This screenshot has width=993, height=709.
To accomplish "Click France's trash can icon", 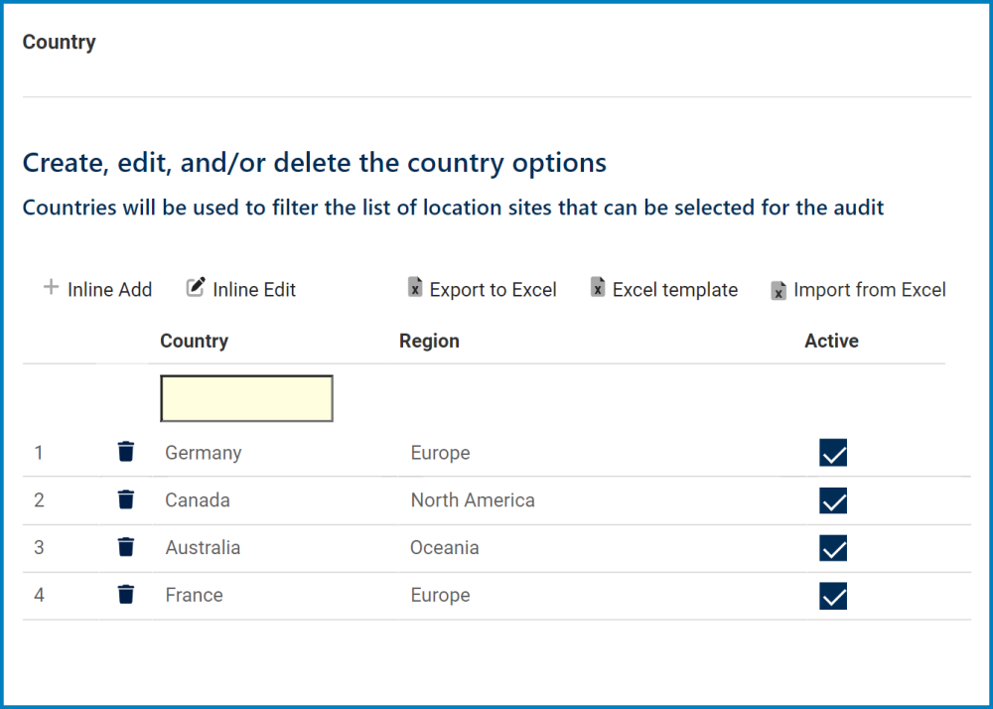I will click(x=126, y=595).
